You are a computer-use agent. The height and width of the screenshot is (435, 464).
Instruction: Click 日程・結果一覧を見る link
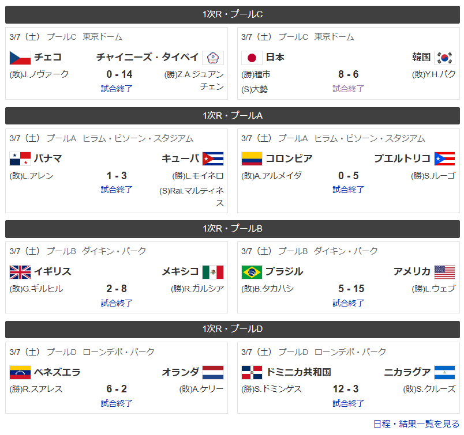[x=416, y=424]
